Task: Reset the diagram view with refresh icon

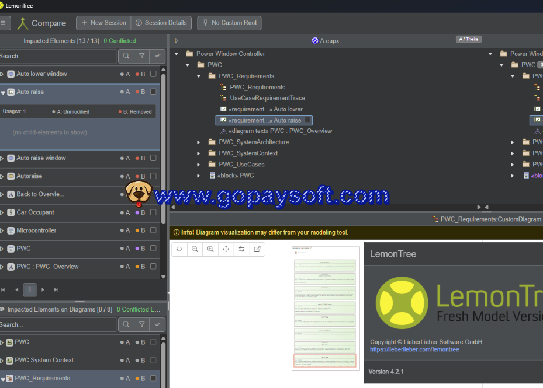Action: pyautogui.click(x=179, y=249)
